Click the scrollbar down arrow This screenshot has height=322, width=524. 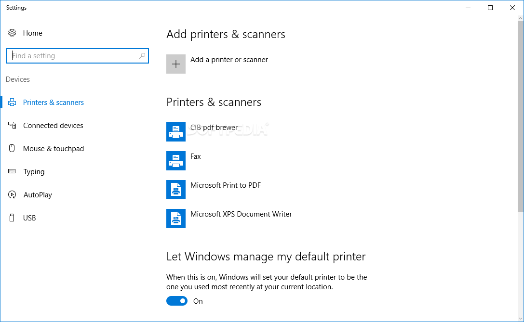tap(521, 319)
